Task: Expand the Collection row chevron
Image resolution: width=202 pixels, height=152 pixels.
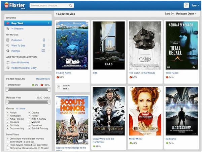Action: pos(49,40)
